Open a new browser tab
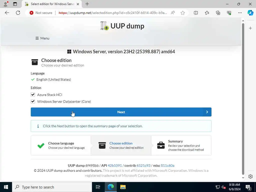This screenshot has height=192, width=256. tap(87, 4)
